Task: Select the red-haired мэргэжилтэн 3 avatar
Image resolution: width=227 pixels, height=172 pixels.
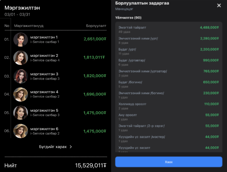Action: tap(21, 76)
